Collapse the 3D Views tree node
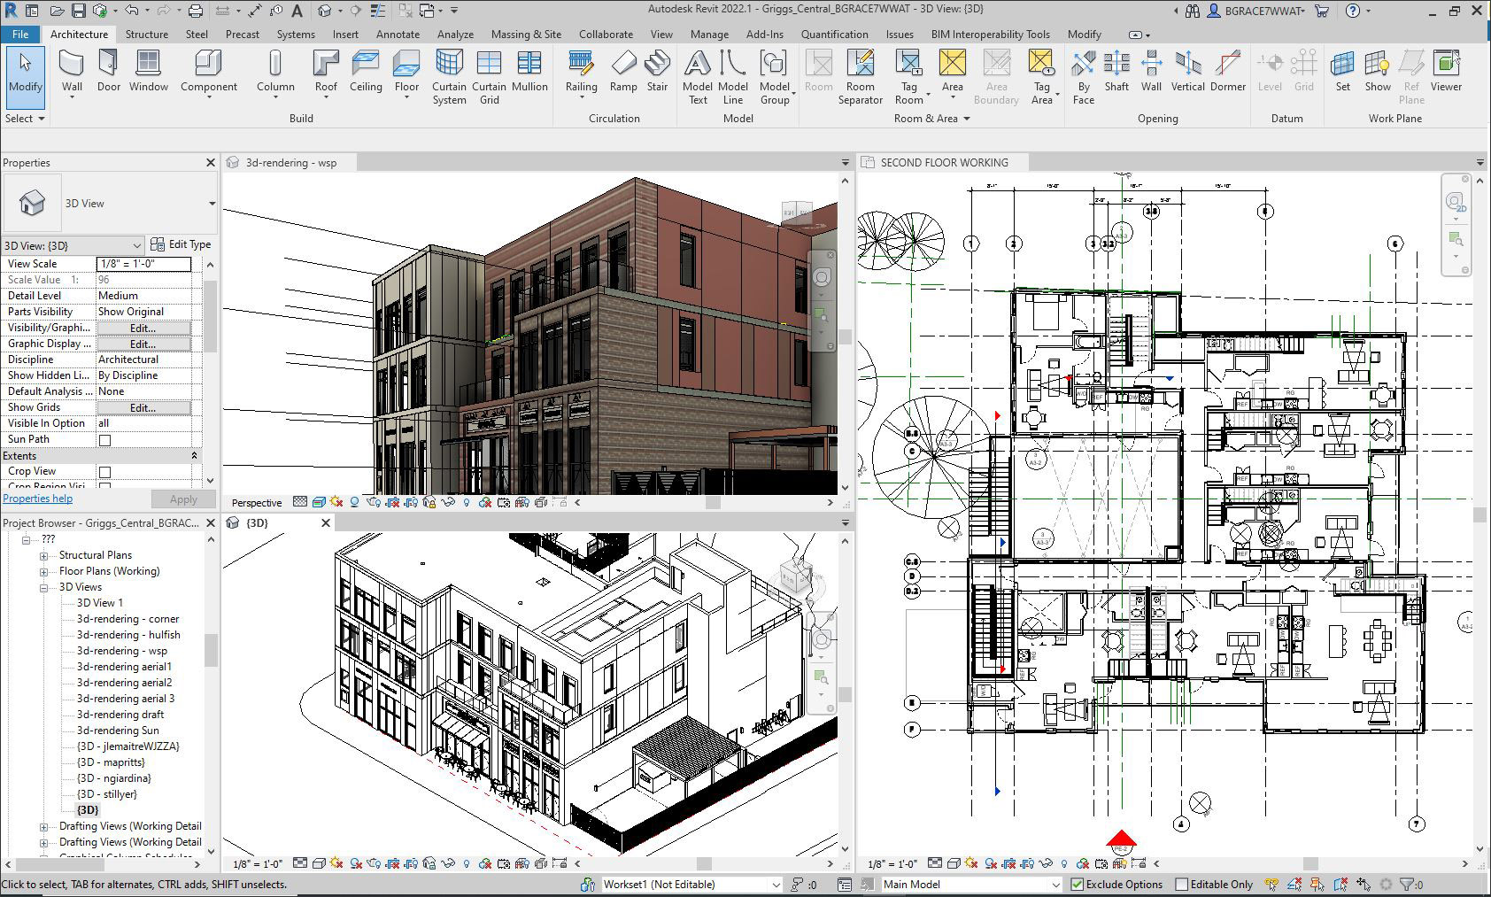The width and height of the screenshot is (1491, 897). point(43,588)
